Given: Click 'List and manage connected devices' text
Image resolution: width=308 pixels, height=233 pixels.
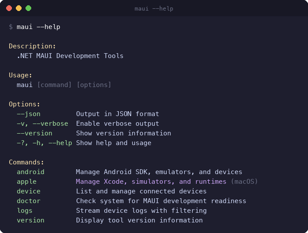Looking at the screenshot, I should [141, 191].
